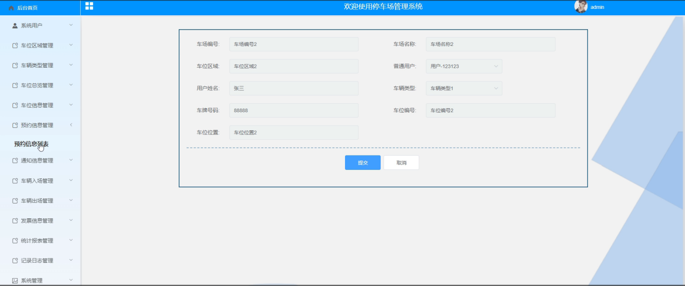Click the 车位总览管理 menu icon

coord(15,85)
